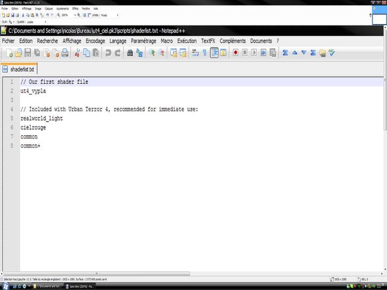Switch to Sans titre Paint.NET taskbar button
This screenshot has height=290, width=387.
[79, 286]
